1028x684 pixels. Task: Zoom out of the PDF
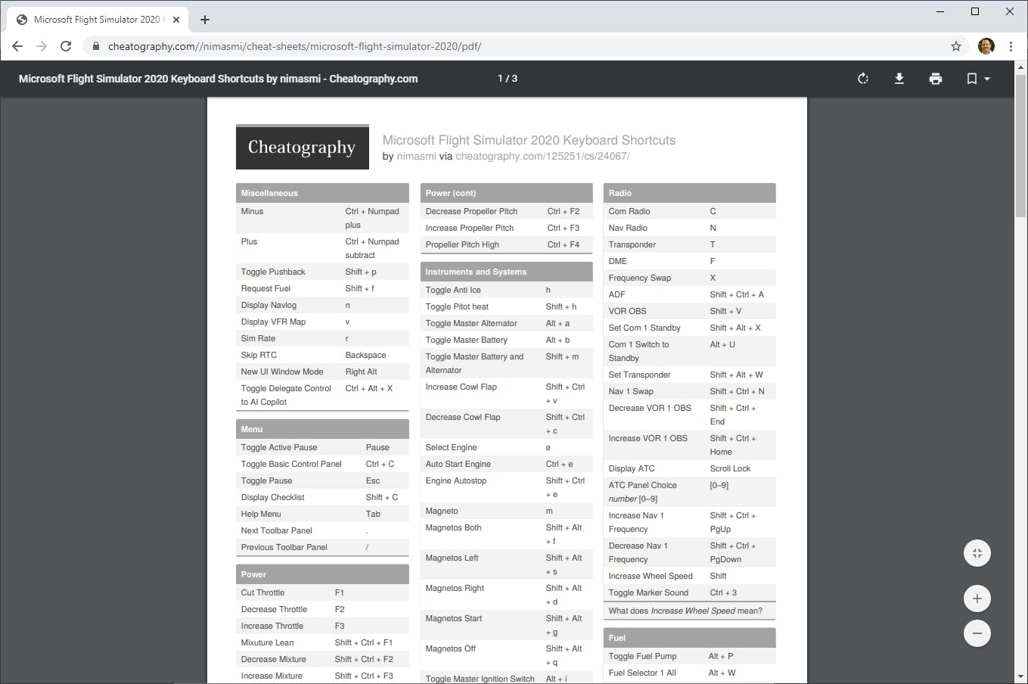977,633
